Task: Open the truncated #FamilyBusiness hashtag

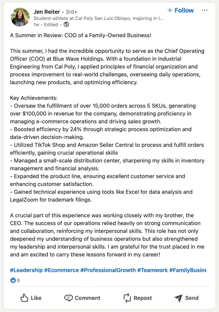Action: click(188, 270)
